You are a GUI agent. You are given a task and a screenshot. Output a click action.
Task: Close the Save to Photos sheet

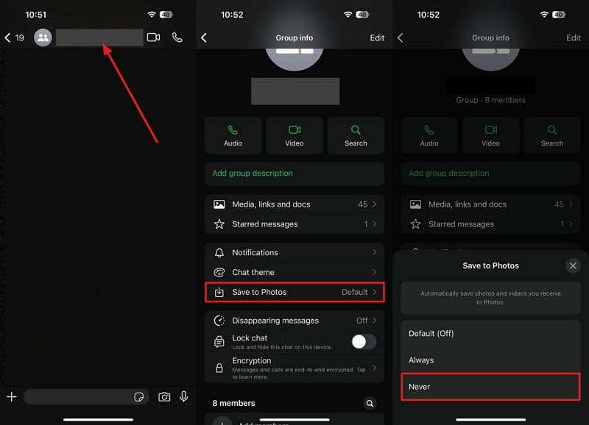573,265
